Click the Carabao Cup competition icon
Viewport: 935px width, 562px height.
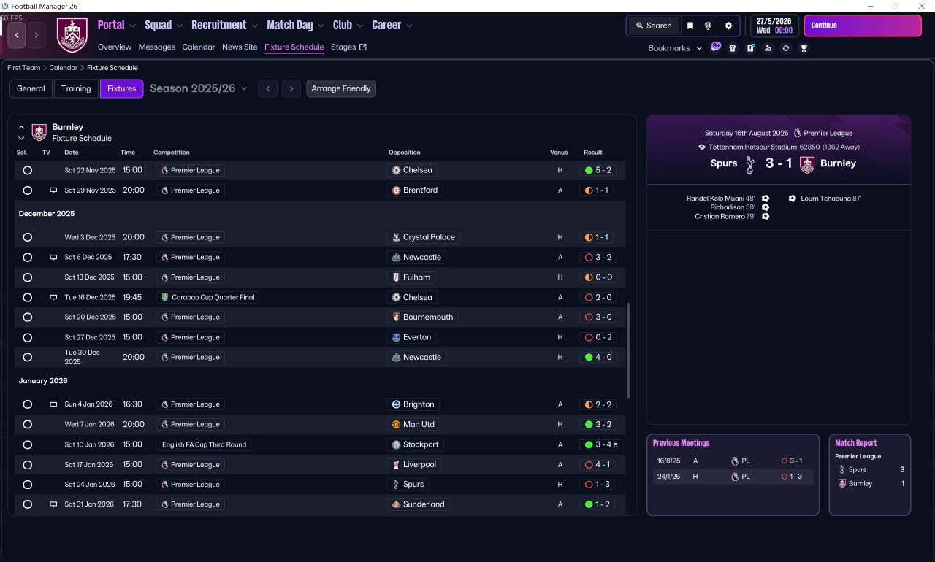coord(164,297)
